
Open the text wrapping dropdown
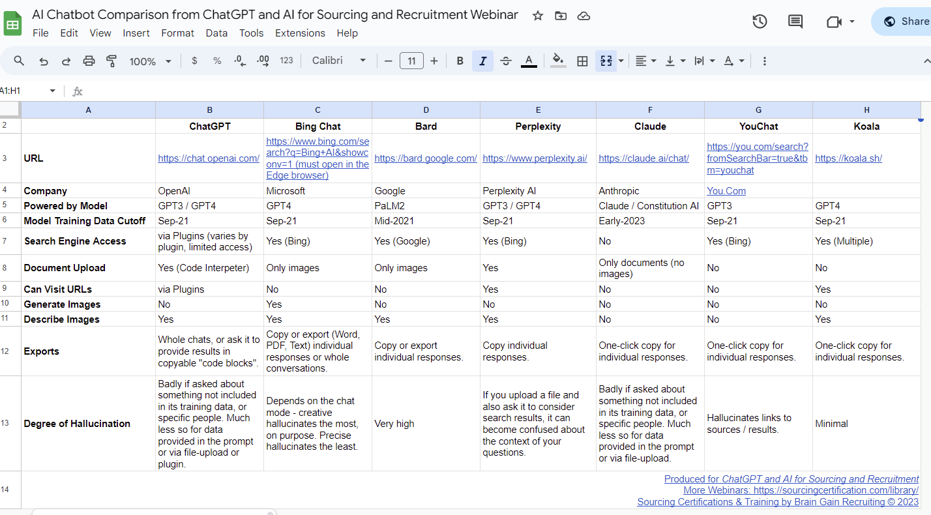click(704, 61)
